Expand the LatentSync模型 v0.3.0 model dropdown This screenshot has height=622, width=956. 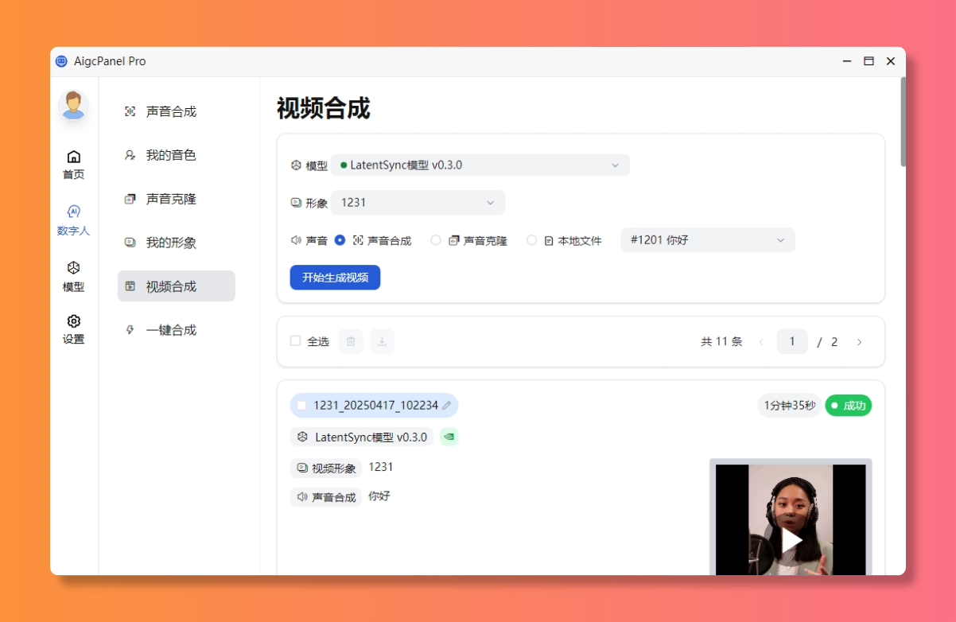coord(480,165)
